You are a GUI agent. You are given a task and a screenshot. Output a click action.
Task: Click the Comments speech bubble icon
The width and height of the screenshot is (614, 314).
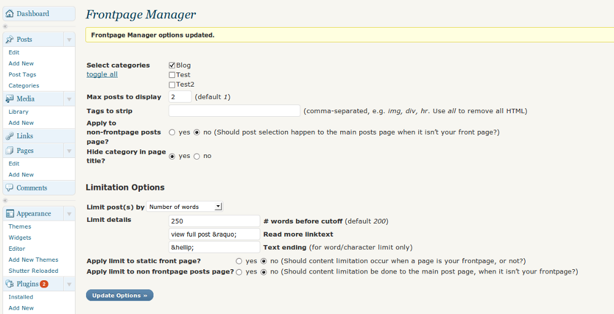[x=10, y=188]
